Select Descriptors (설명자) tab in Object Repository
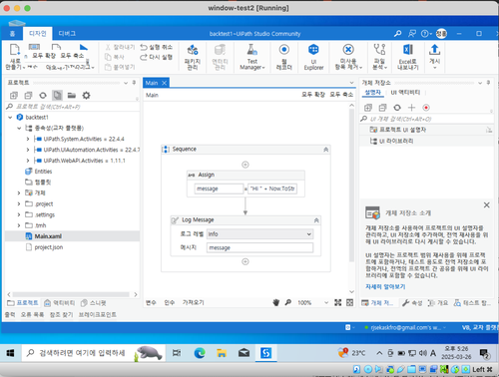This screenshot has height=377, width=499. (x=372, y=93)
